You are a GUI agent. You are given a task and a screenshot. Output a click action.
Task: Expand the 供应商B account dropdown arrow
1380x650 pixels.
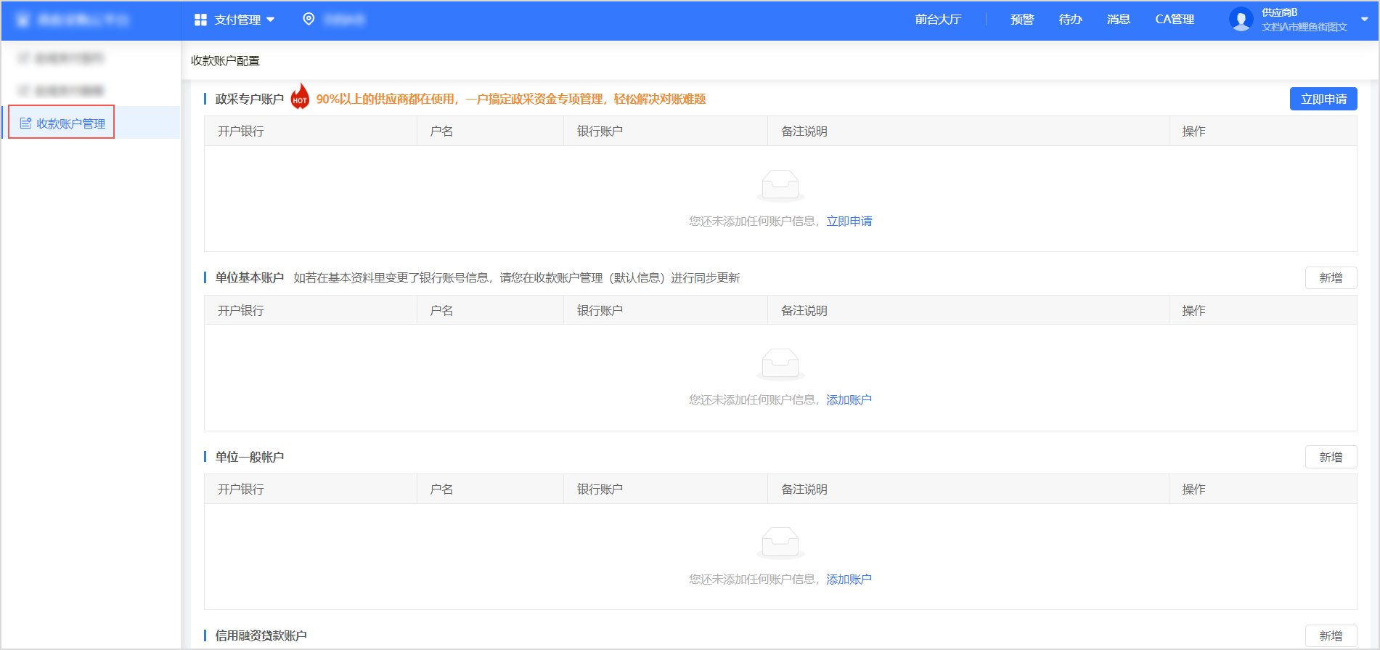1365,20
